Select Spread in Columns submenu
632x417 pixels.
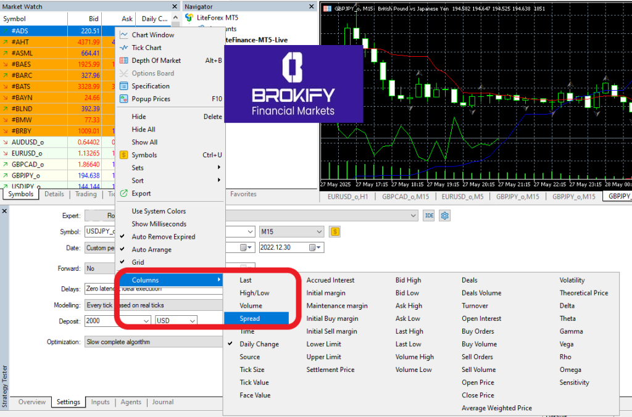click(250, 319)
